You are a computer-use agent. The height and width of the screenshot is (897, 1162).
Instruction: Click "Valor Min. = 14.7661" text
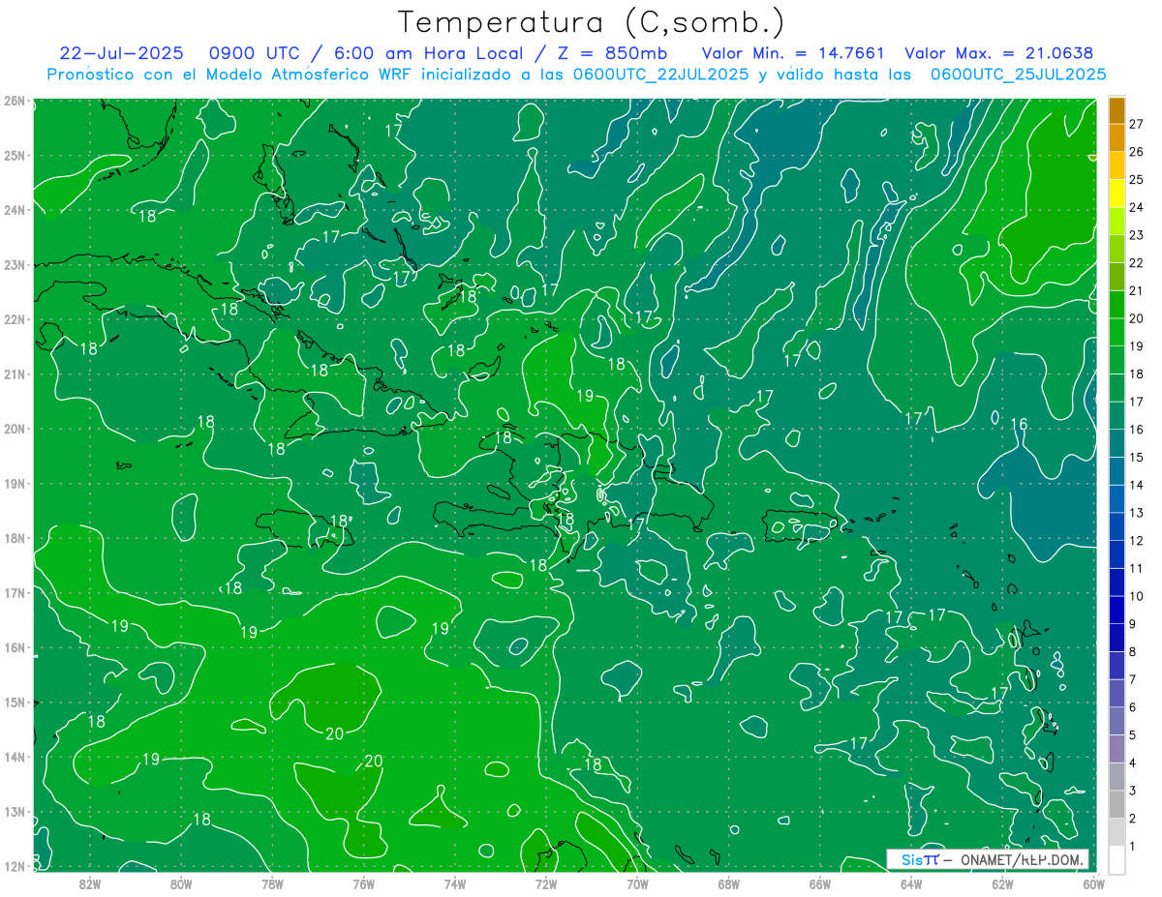(x=793, y=53)
